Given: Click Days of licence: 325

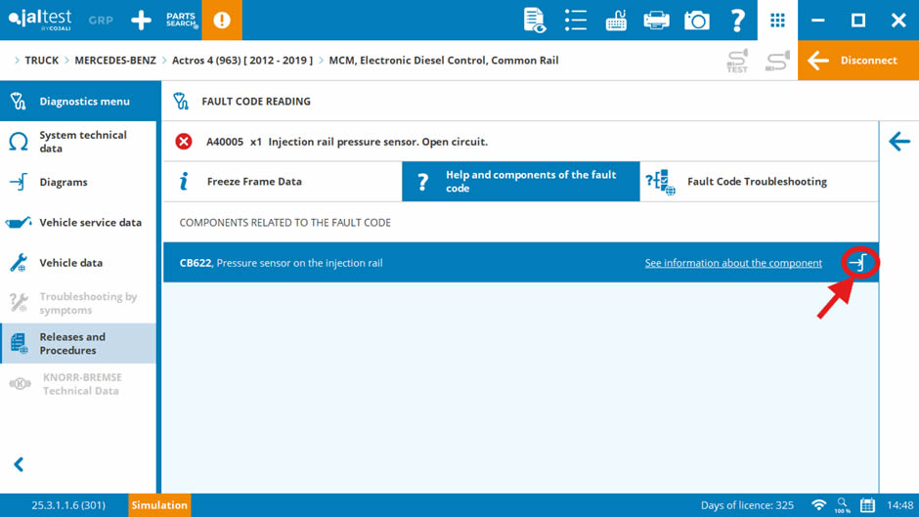Looking at the screenshot, I should coord(747,504).
